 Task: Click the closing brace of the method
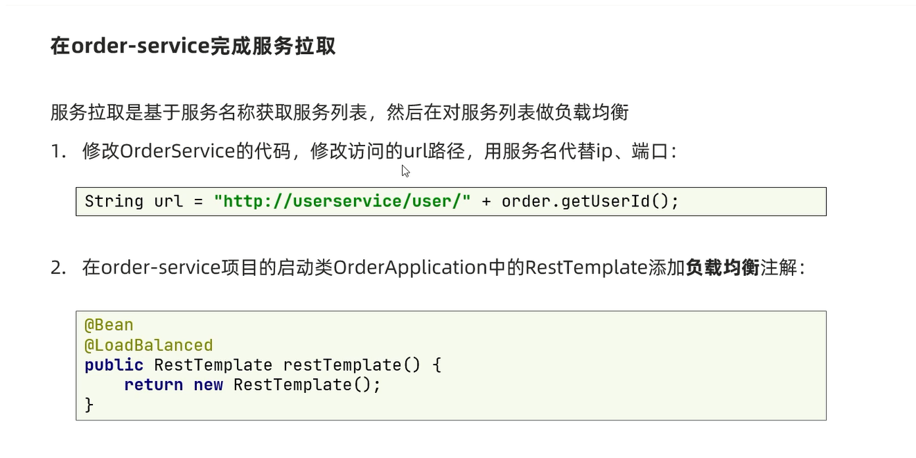[x=89, y=405]
